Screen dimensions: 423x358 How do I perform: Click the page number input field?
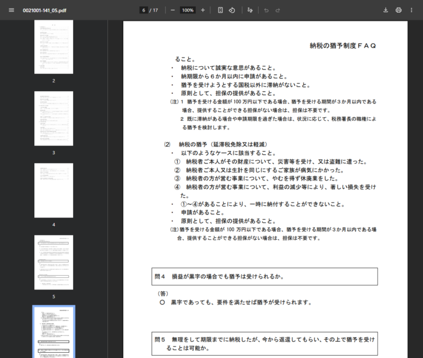coord(144,10)
